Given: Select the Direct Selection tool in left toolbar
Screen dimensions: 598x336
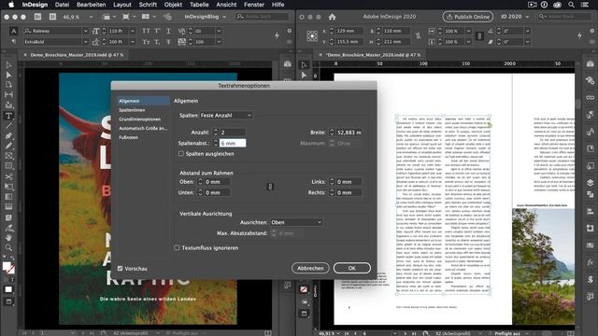Looking at the screenshot, I should point(8,75).
